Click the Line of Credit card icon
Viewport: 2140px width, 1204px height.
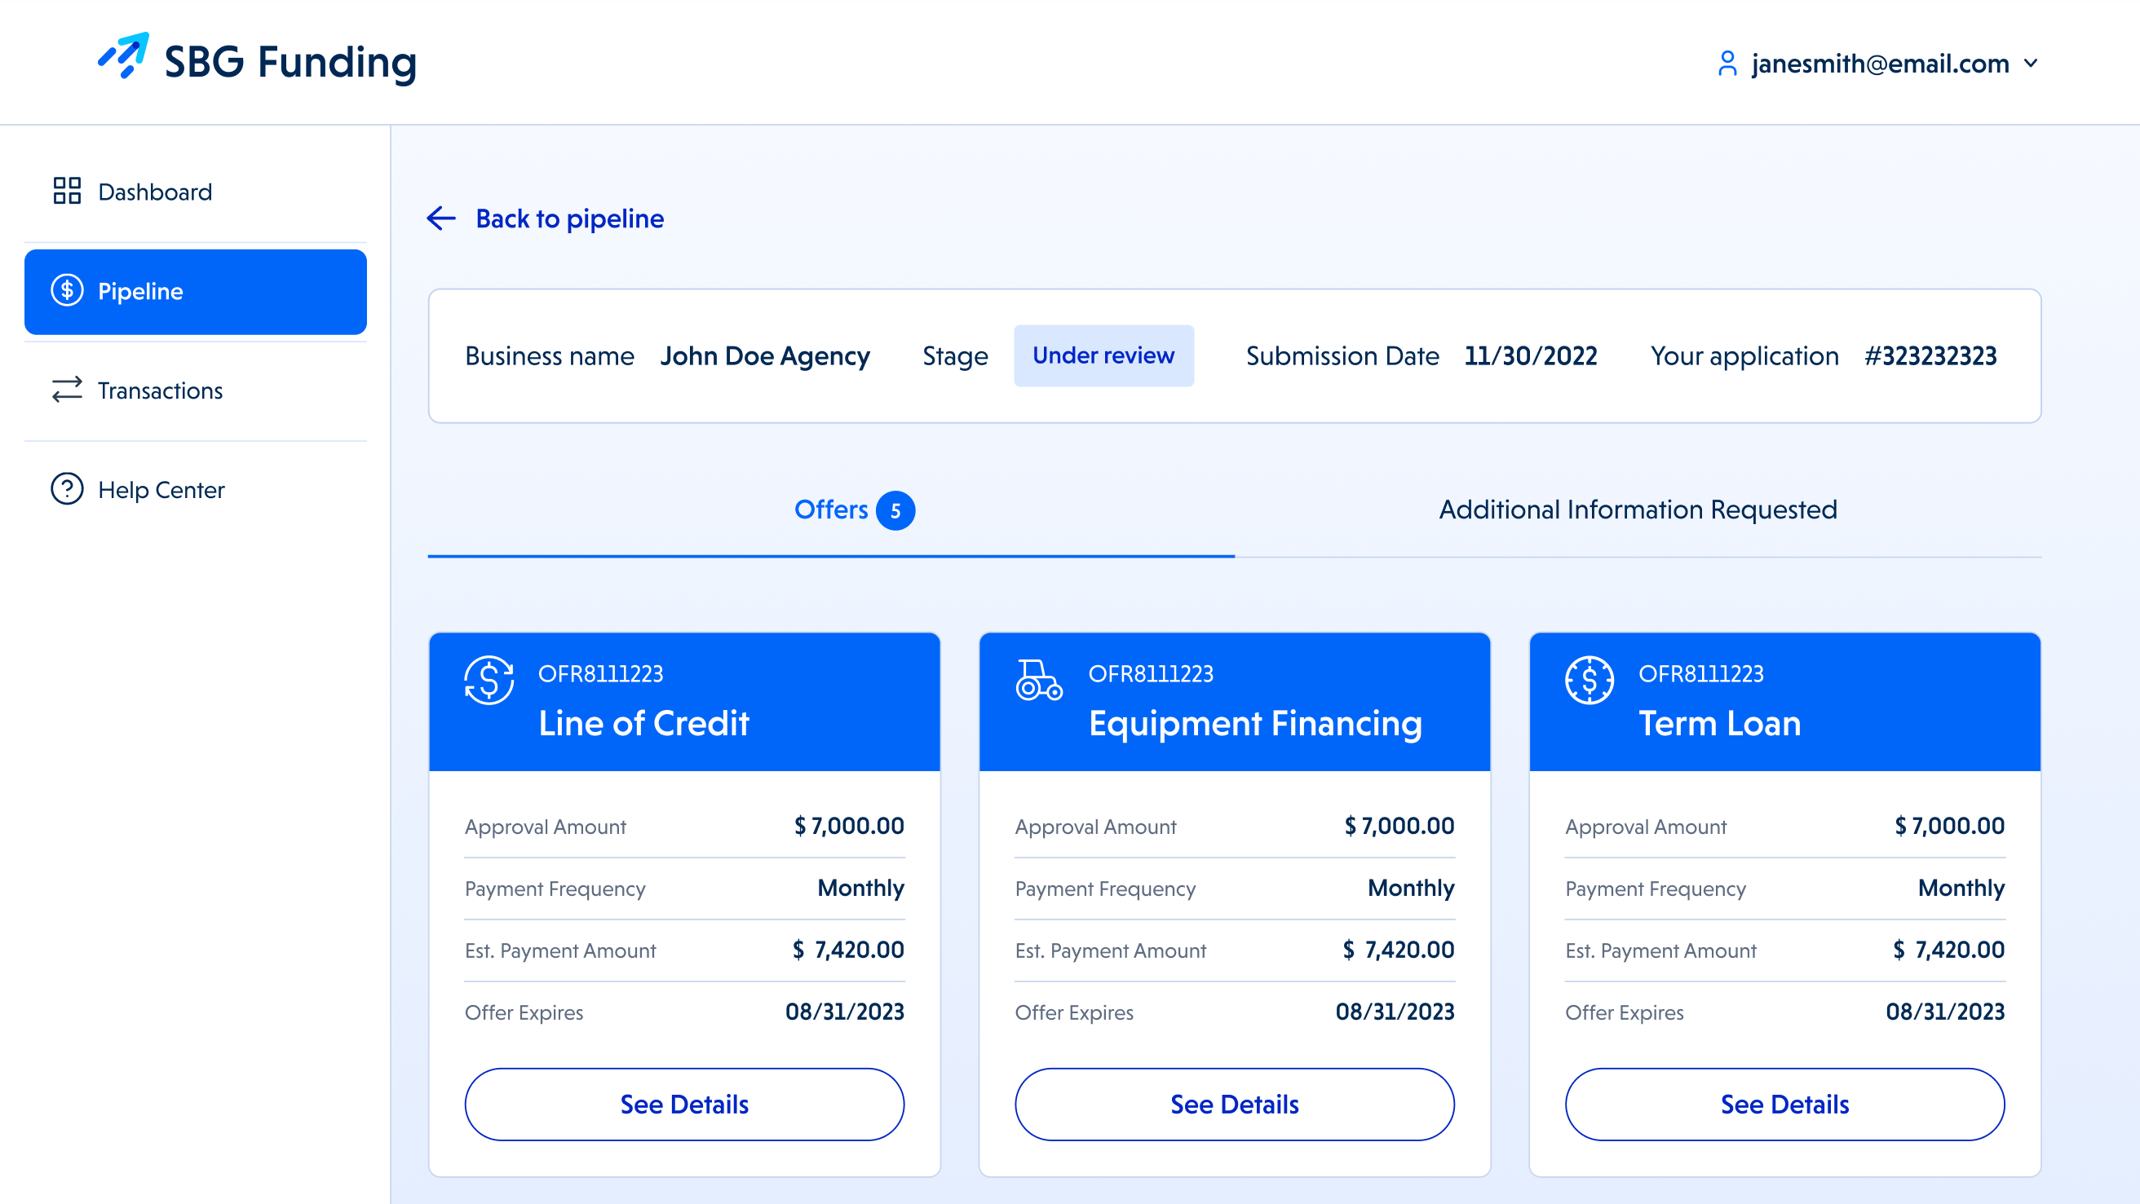click(x=489, y=680)
